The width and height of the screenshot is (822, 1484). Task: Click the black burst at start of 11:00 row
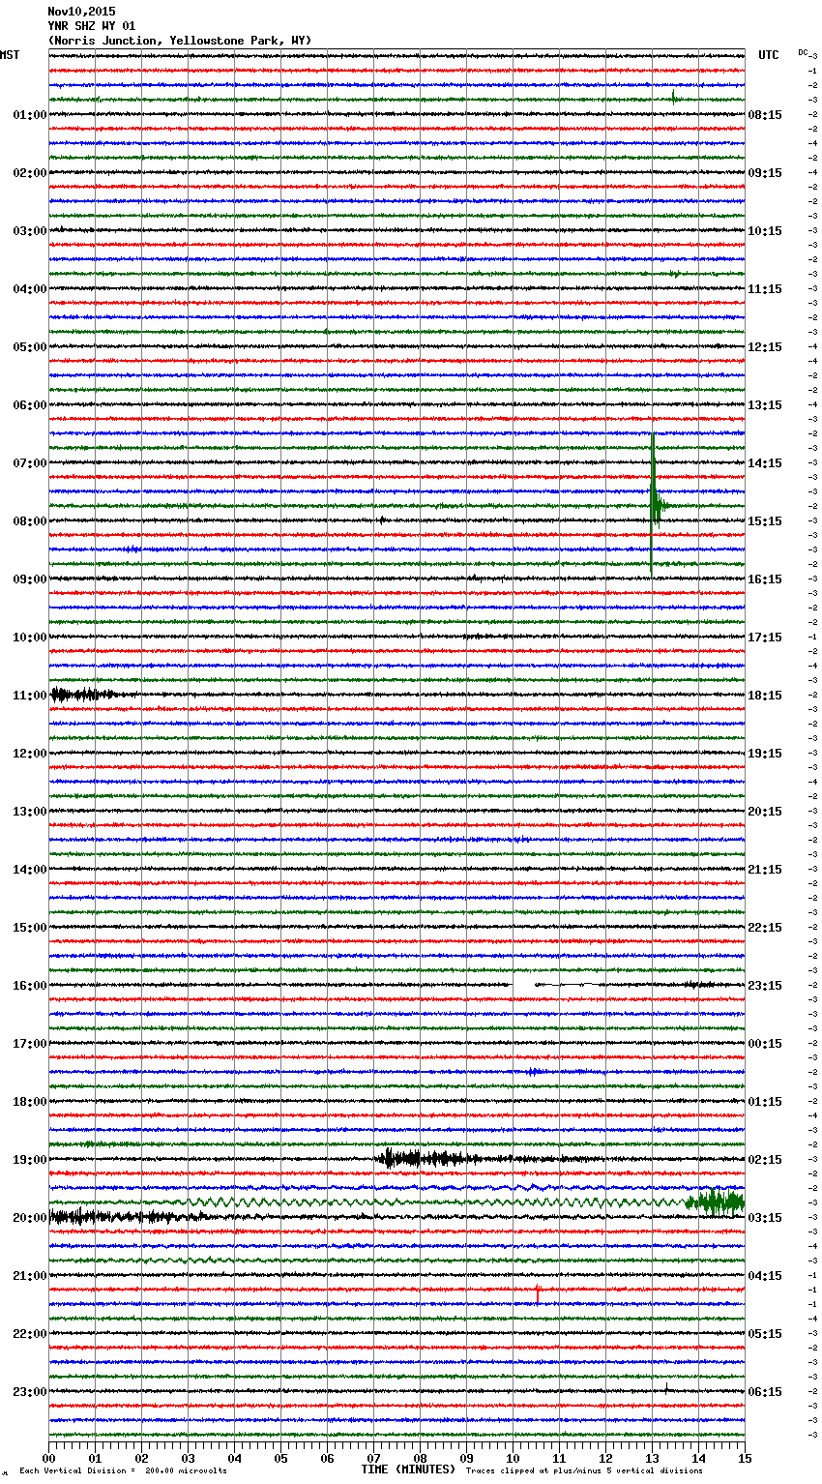point(82,695)
